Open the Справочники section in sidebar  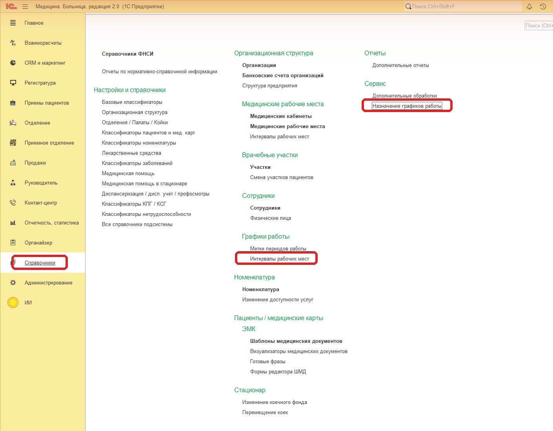pyautogui.click(x=40, y=263)
